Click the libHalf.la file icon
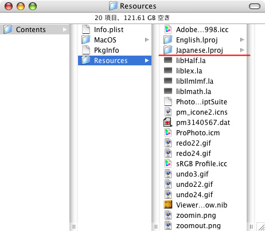 pos(168,60)
